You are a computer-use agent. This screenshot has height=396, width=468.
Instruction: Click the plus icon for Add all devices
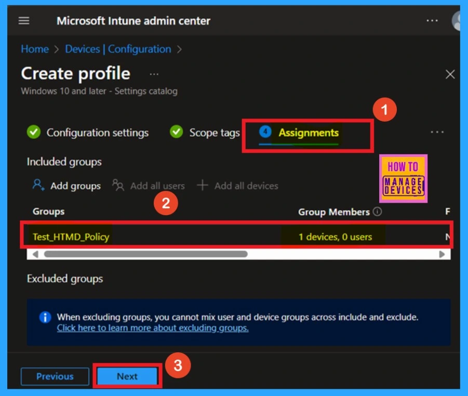pyautogui.click(x=203, y=185)
